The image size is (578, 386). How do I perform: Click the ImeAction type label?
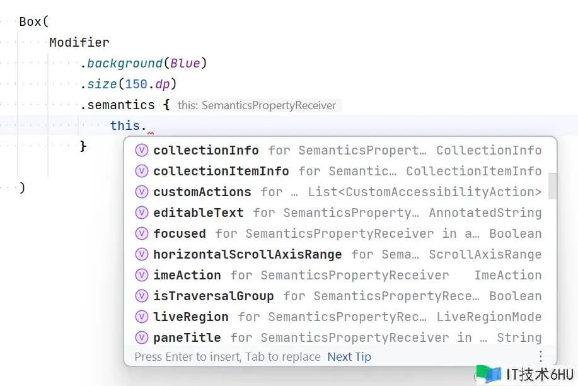(x=508, y=275)
